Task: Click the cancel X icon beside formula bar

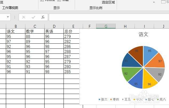Action: [24, 17]
